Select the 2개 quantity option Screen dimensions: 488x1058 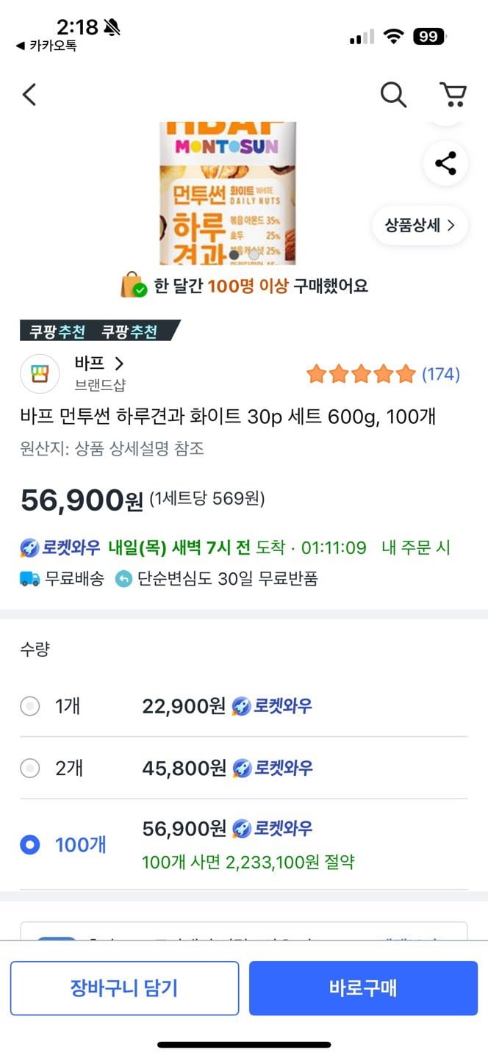click(x=30, y=769)
